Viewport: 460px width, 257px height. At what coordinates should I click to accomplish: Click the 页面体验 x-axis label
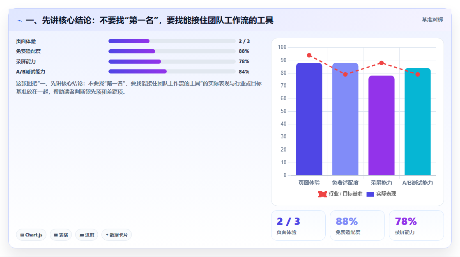pyautogui.click(x=309, y=183)
